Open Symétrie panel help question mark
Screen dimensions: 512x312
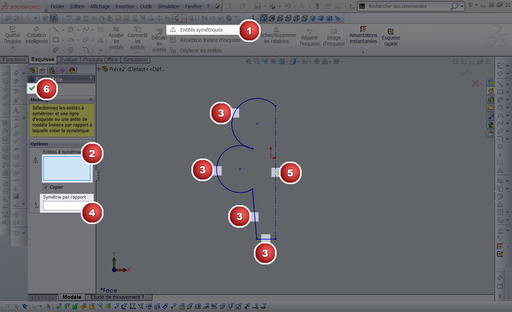[x=91, y=79]
